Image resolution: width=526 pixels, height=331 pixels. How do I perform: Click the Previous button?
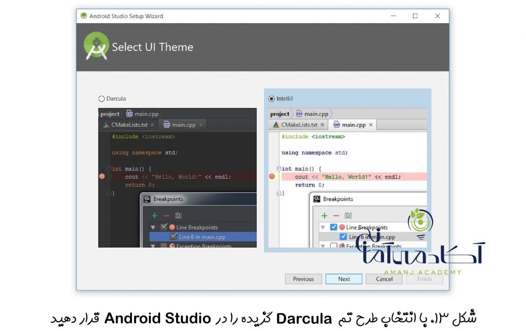[x=304, y=279]
